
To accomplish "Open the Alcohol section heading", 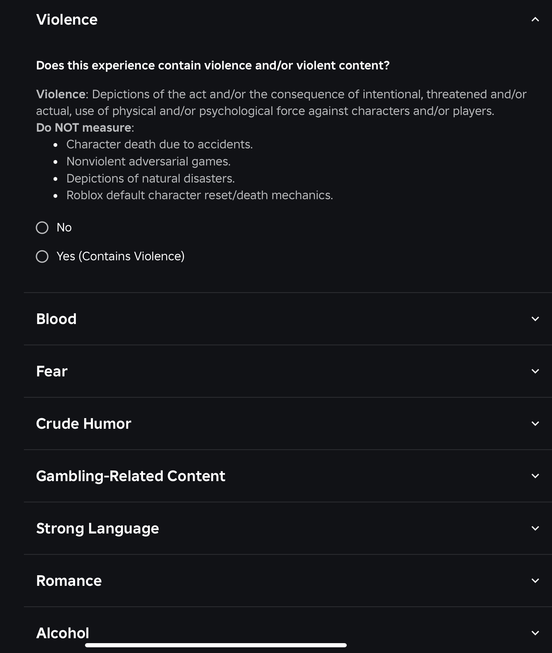I will [x=63, y=633].
